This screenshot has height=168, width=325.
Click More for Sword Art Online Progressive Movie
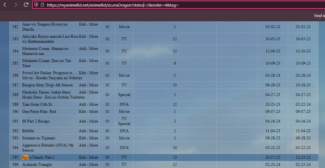coord(93,73)
